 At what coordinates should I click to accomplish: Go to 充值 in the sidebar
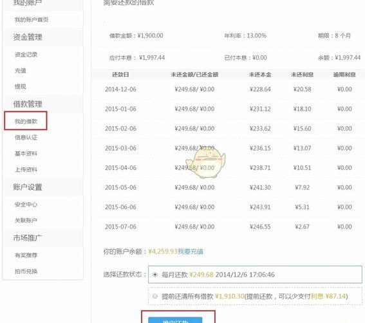[20, 71]
